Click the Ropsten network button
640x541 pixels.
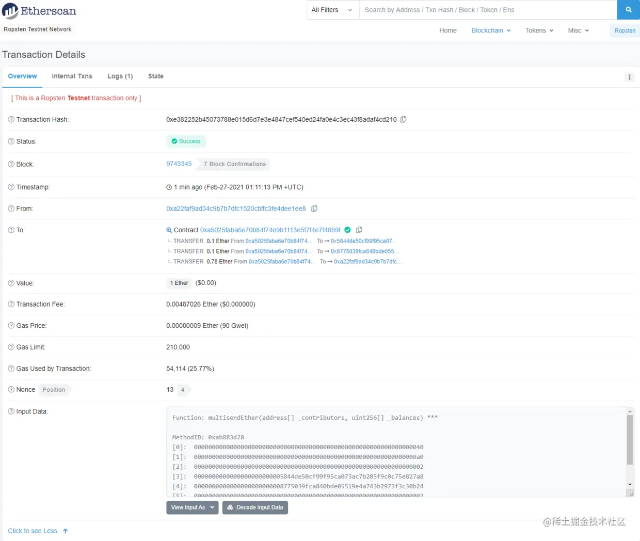coord(625,30)
